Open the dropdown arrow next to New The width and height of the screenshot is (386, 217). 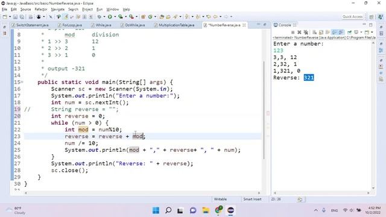point(10,17)
